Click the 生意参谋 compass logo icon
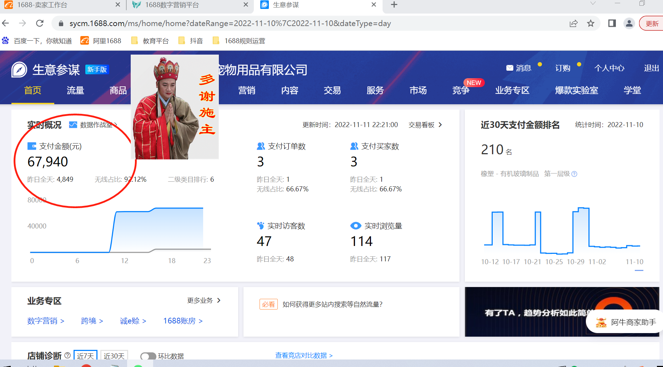 (19, 70)
